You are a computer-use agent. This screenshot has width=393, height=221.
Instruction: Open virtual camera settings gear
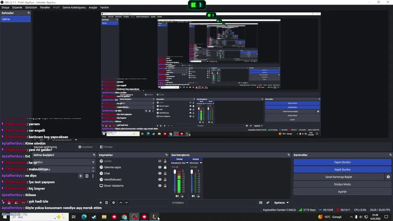388,177
